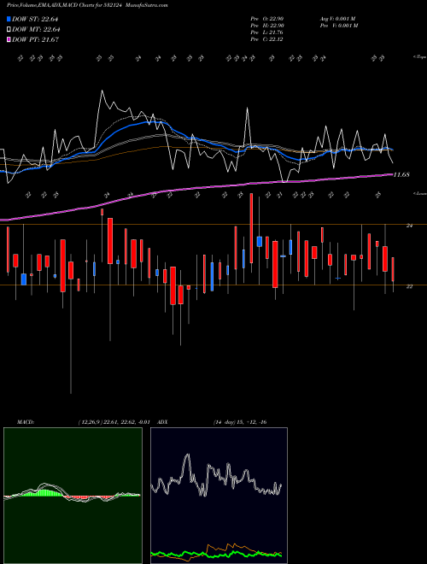The height and width of the screenshot is (564, 427).
Task: Click the chart title for 532124
Action: 87,5
